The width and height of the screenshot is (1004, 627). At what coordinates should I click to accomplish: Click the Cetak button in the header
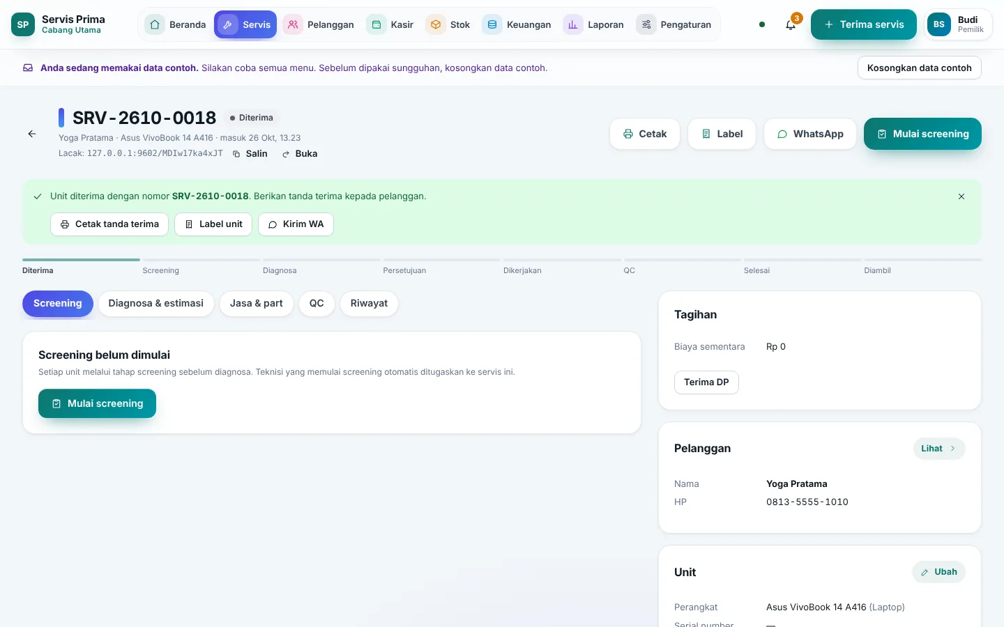click(645, 134)
